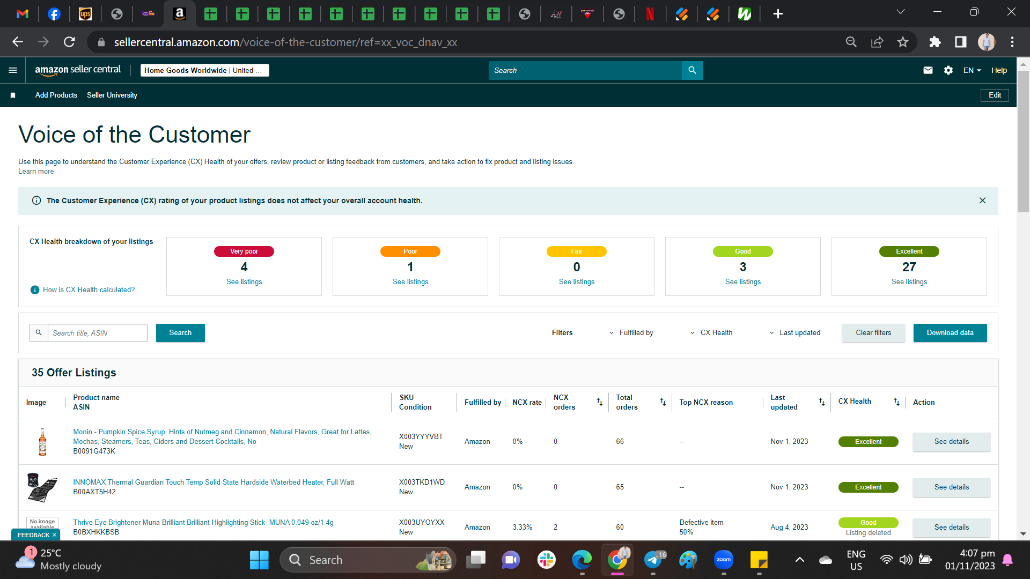Click the teal Search button for title or ASIN
This screenshot has width=1030, height=579.
(180, 333)
